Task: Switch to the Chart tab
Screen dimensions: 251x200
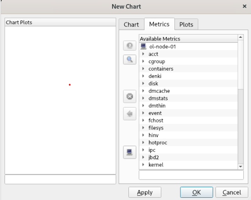Action: point(131,25)
